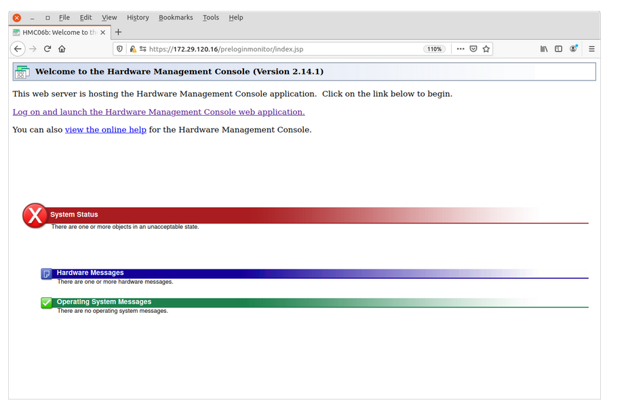
Task: Open the view the online help link
Action: (x=105, y=130)
